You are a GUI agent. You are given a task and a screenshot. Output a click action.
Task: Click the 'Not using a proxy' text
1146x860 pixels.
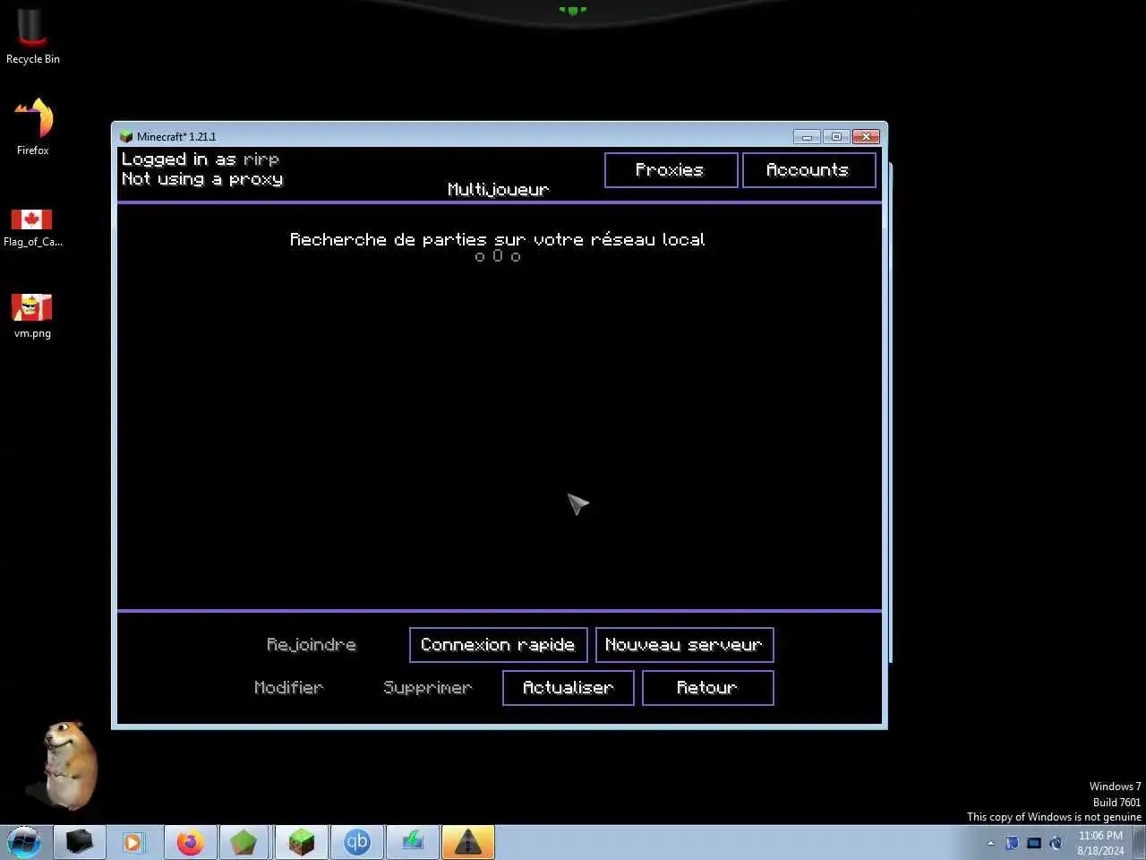click(x=202, y=179)
